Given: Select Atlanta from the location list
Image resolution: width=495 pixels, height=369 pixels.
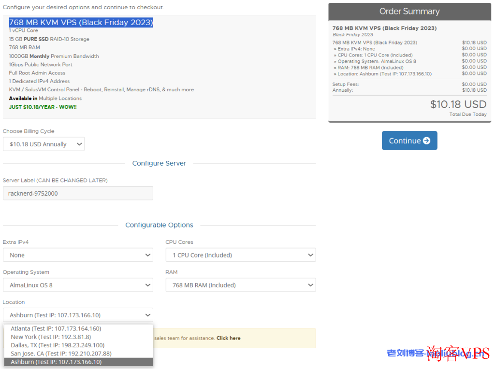Looking at the screenshot, I should (x=78, y=328).
